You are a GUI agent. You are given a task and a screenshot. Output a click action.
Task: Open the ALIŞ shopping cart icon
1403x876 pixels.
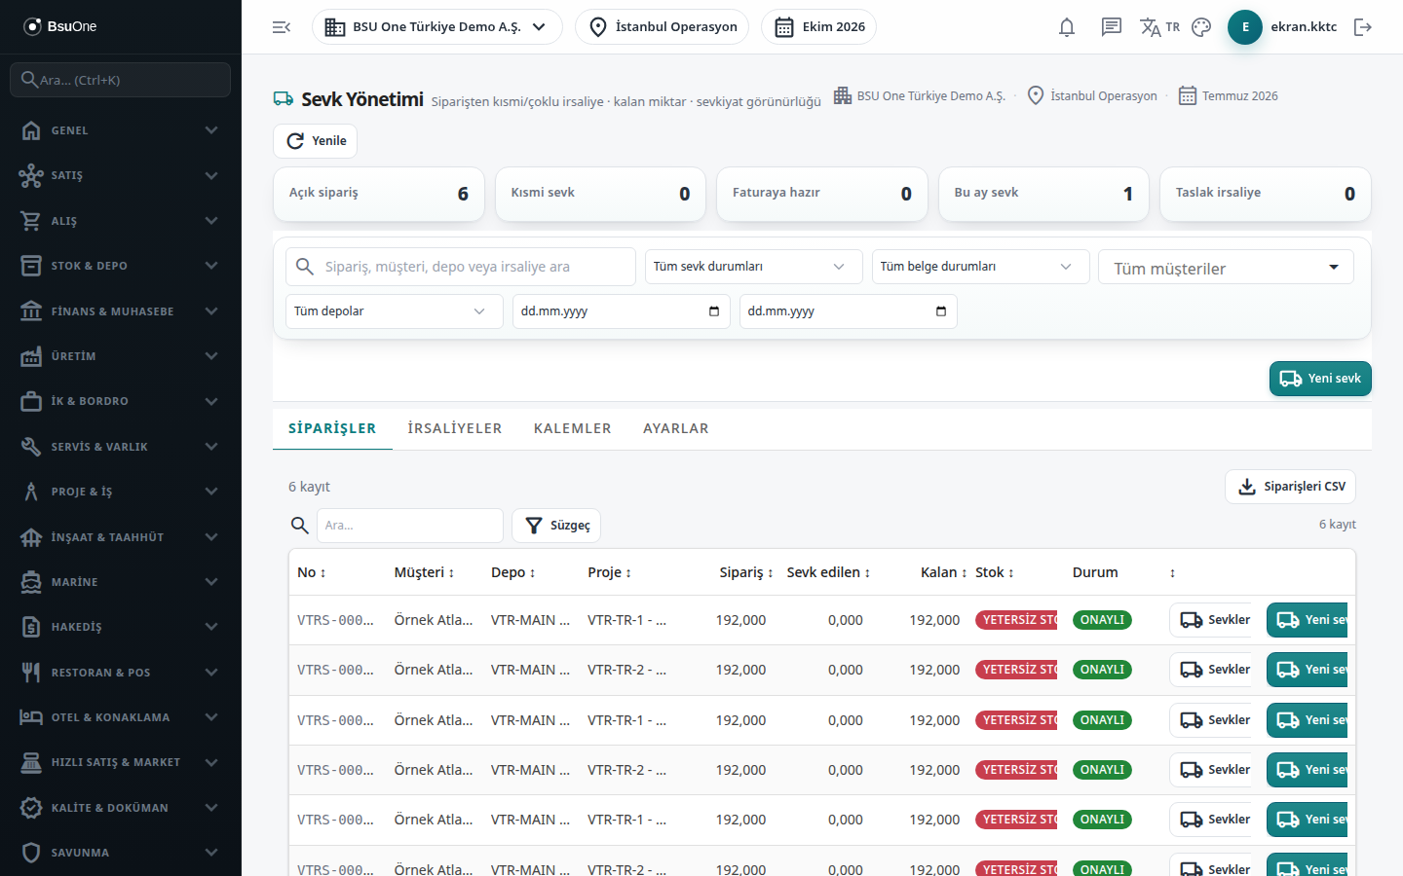click(31, 221)
